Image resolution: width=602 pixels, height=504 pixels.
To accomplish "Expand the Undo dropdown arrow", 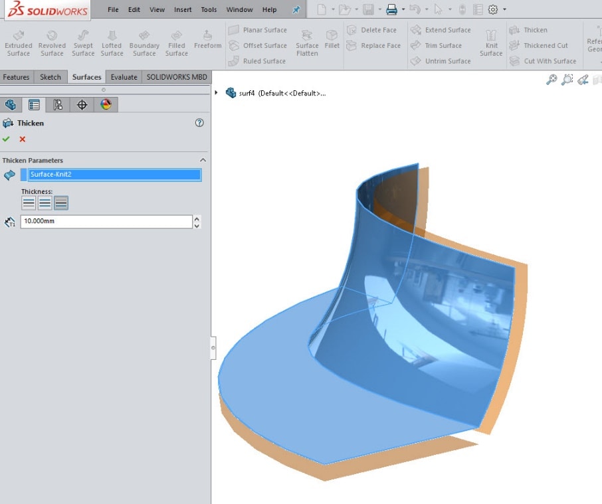I will (427, 9).
